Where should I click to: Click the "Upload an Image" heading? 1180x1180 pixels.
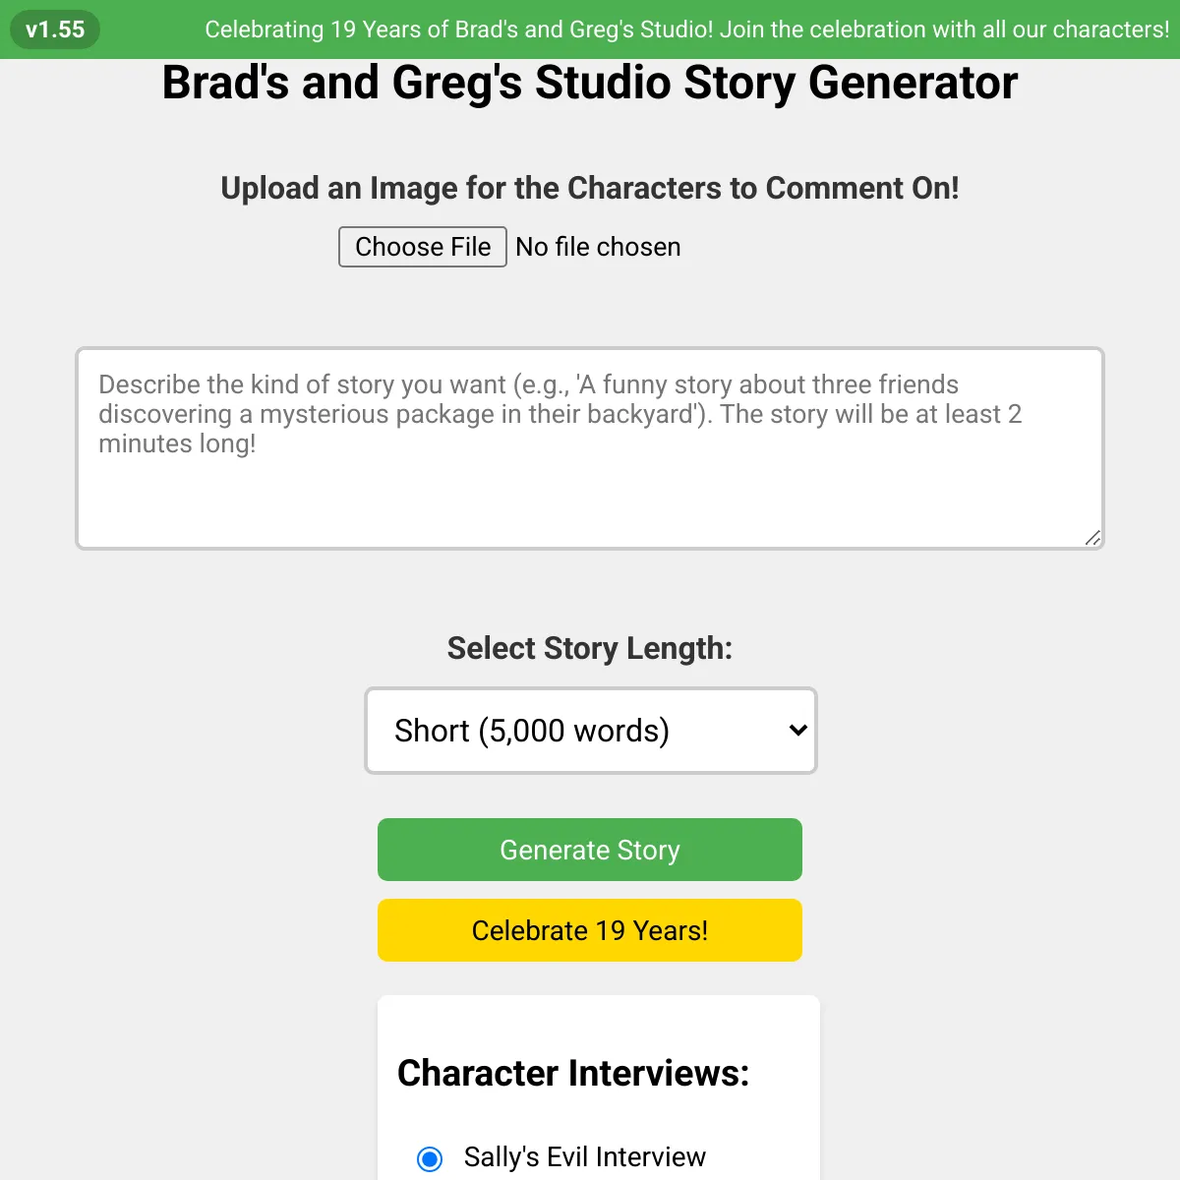pyautogui.click(x=590, y=188)
